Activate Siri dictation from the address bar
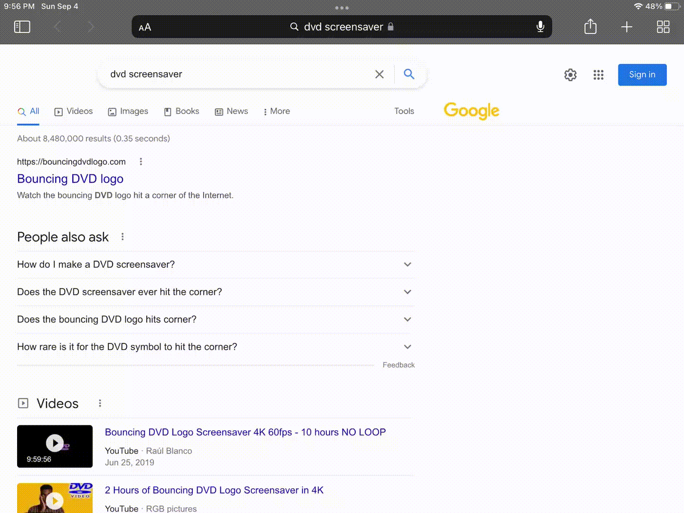 tap(540, 27)
